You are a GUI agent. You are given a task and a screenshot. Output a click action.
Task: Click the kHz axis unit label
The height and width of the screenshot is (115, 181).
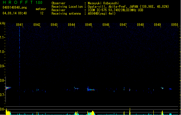tap(3, 23)
